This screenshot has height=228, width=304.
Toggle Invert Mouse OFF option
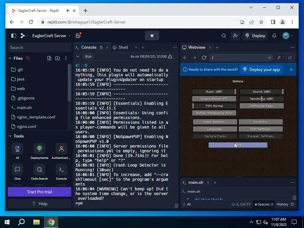214,99
